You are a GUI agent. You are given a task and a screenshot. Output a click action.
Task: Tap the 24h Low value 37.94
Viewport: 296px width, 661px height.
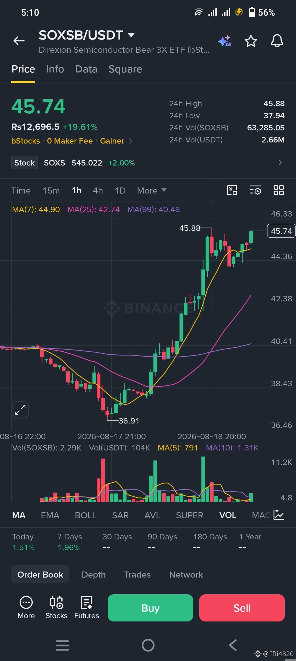coord(274,116)
